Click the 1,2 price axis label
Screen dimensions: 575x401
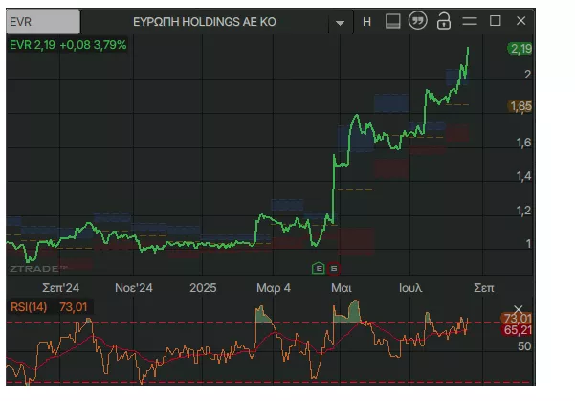click(x=523, y=211)
